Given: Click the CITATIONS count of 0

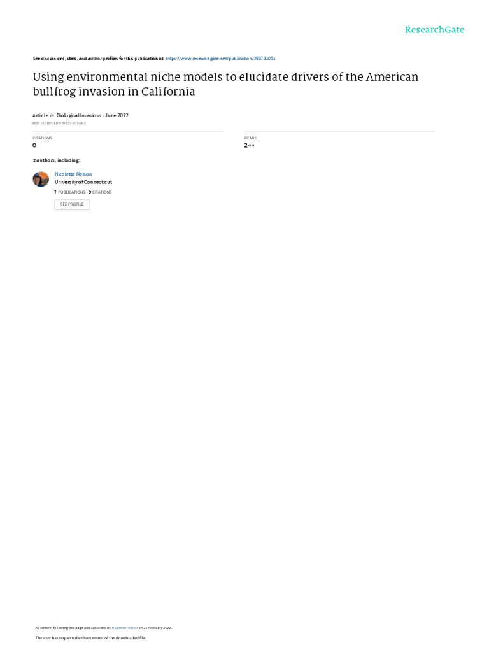Looking at the screenshot, I should tap(34, 146).
